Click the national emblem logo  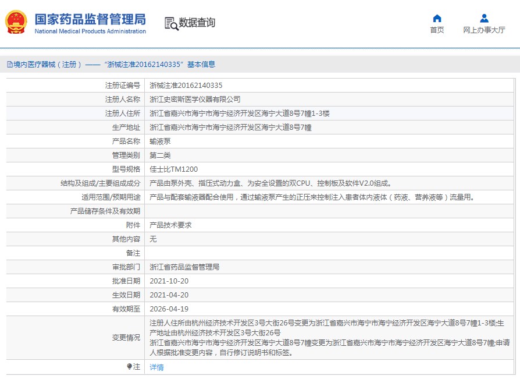16,22
